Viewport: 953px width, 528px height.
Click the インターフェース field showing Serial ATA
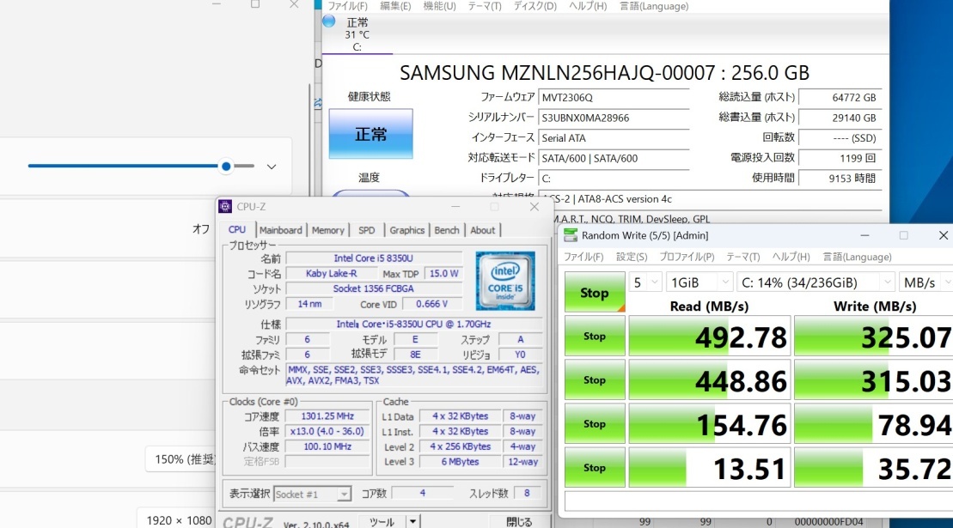tap(614, 137)
